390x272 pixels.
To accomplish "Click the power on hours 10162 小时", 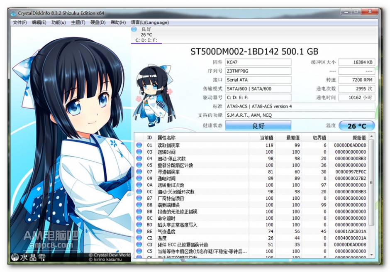I will click(357, 98).
